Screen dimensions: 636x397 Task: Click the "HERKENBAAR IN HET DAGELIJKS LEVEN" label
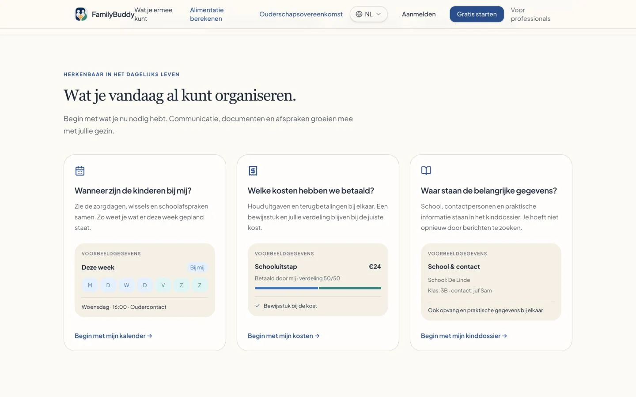coord(121,75)
